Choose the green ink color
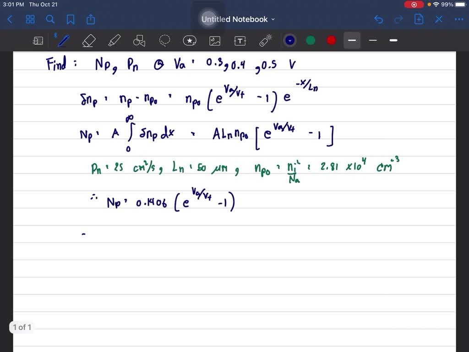The image size is (469, 352). tap(310, 40)
